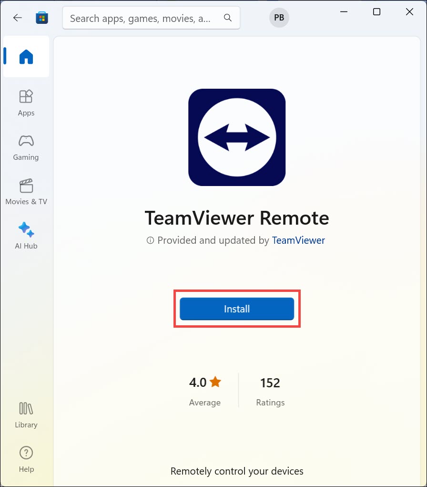The height and width of the screenshot is (487, 427).
Task: Open the PB account profile menu
Action: pyautogui.click(x=279, y=17)
